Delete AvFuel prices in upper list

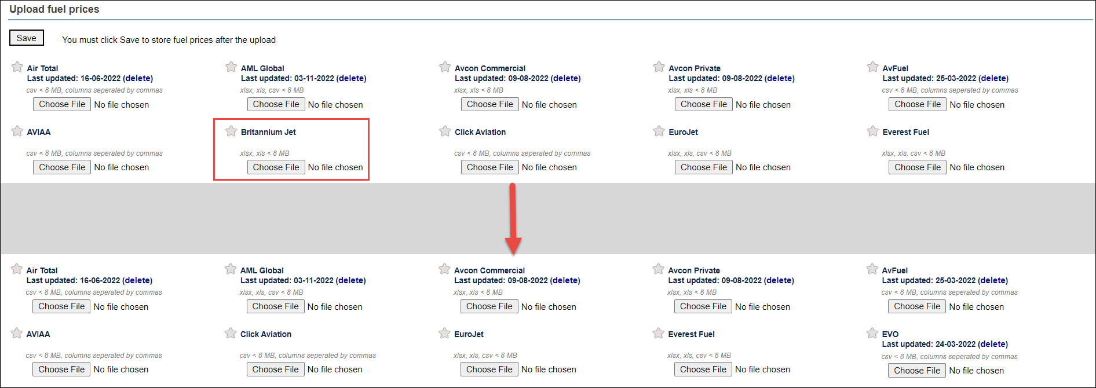coord(993,78)
